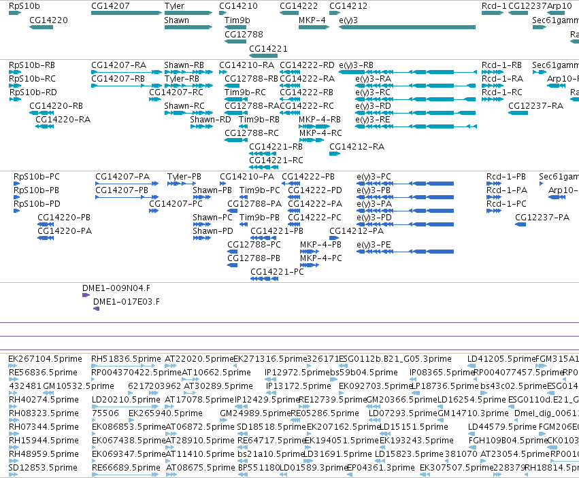Select the SD12853.5prime EST label
579x478 pixels.
(43, 468)
